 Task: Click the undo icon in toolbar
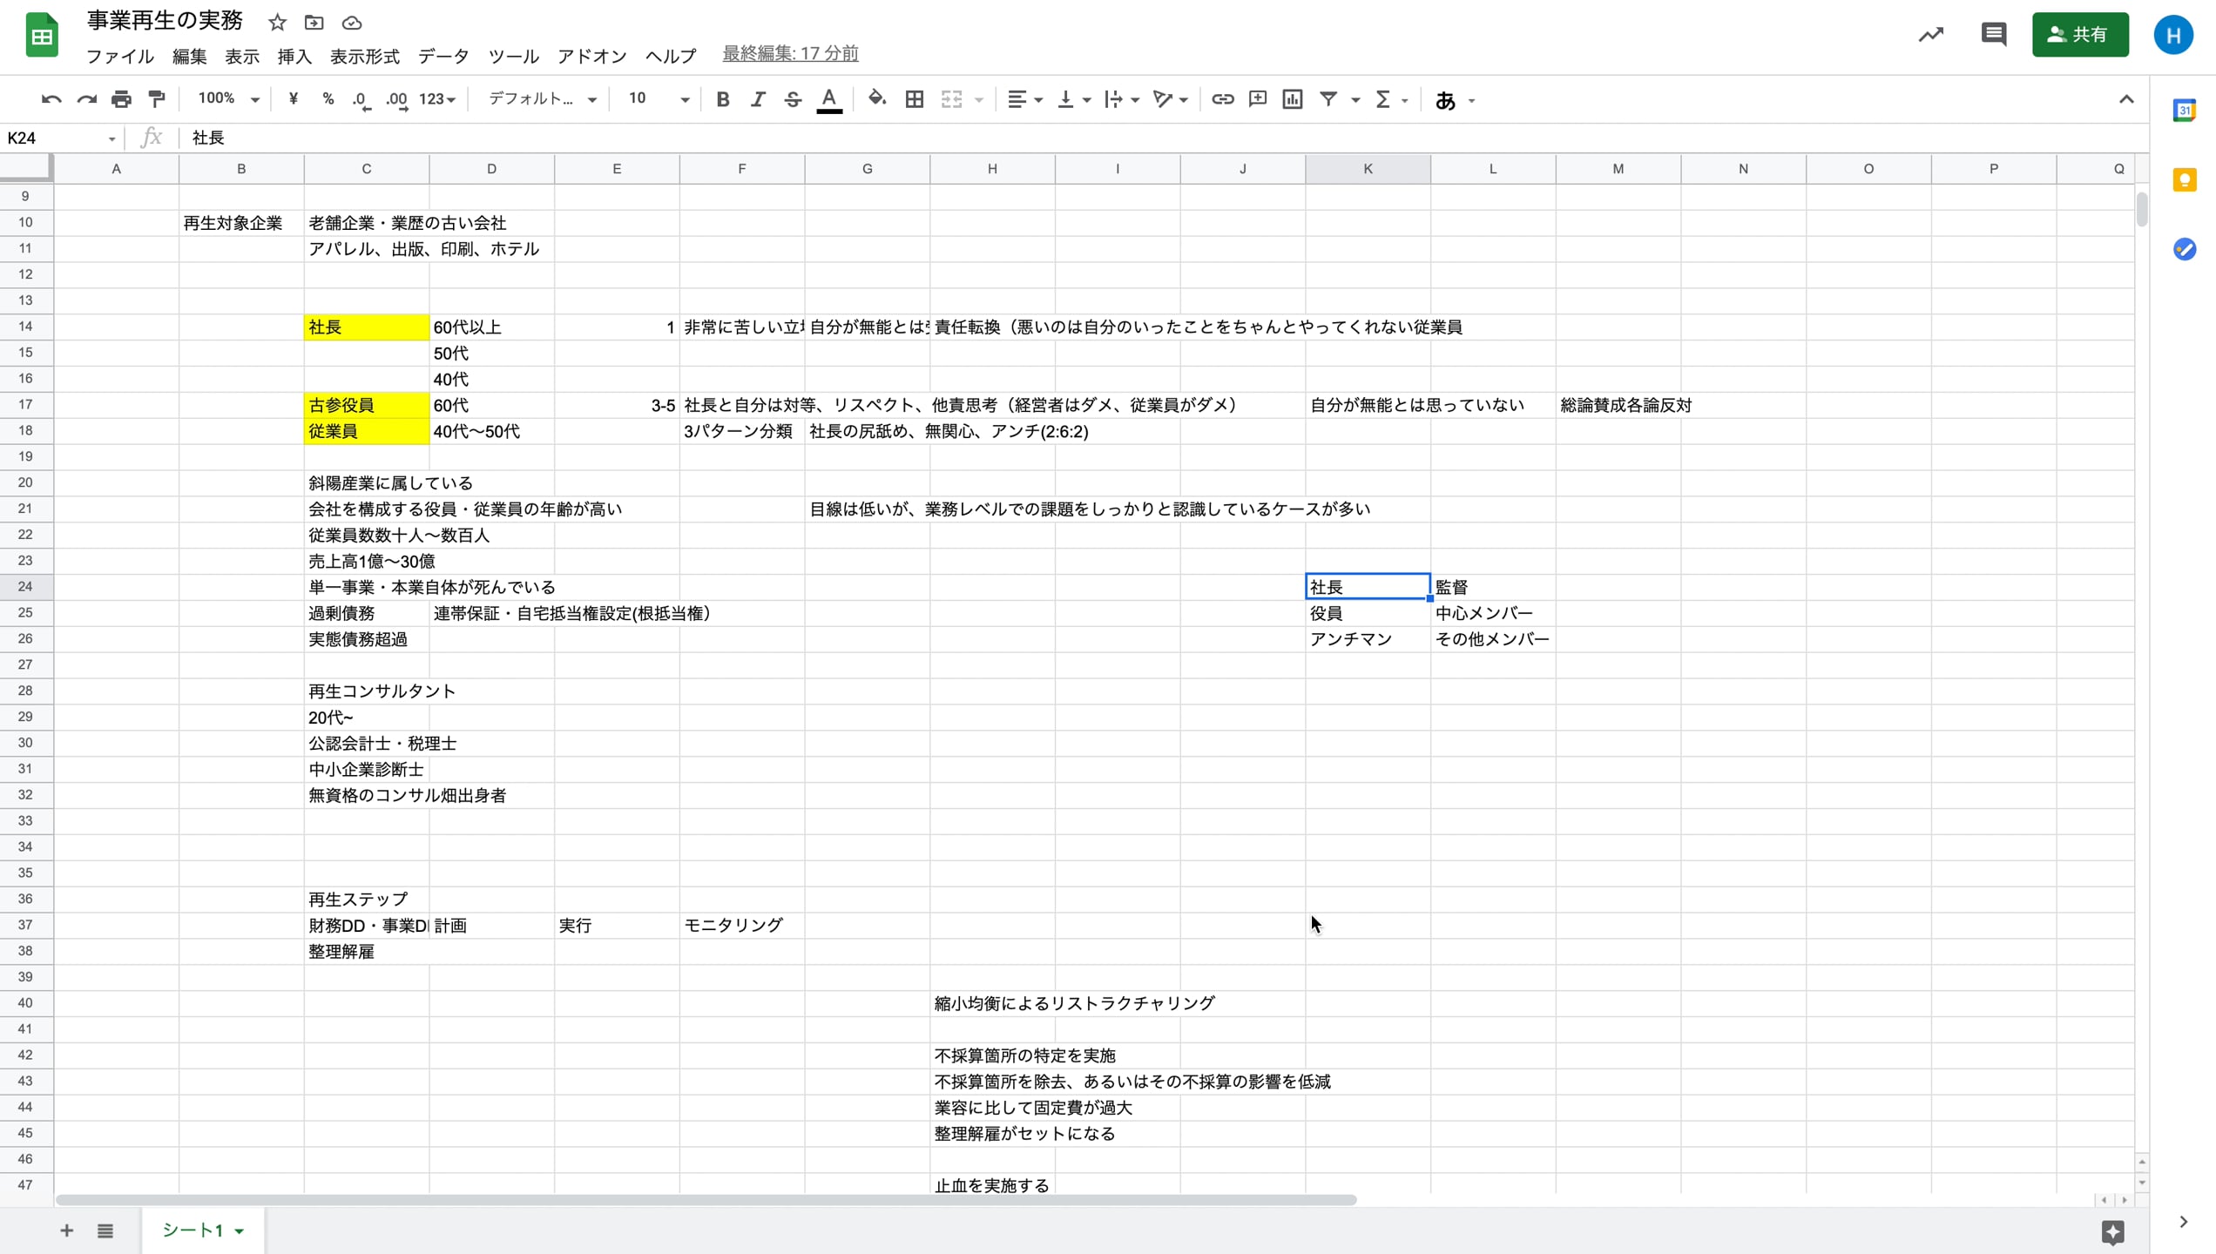pyautogui.click(x=51, y=99)
